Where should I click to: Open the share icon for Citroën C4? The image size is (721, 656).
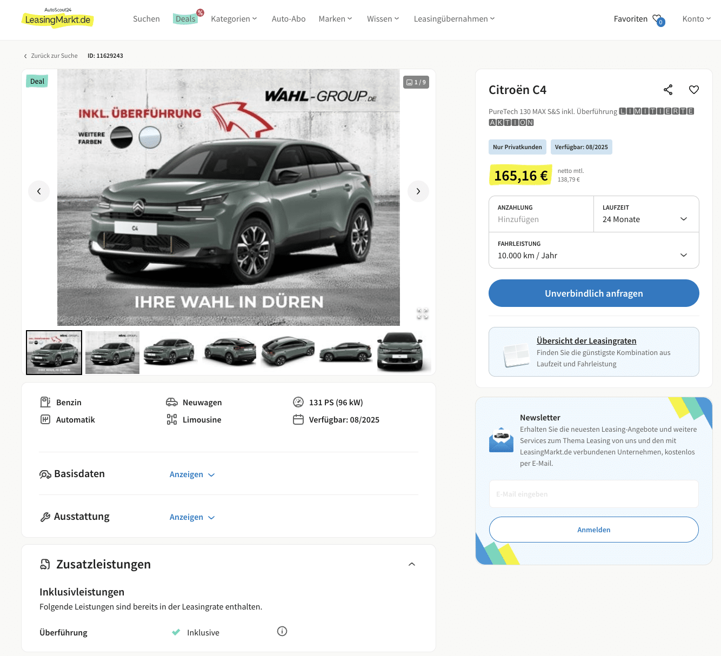(668, 90)
